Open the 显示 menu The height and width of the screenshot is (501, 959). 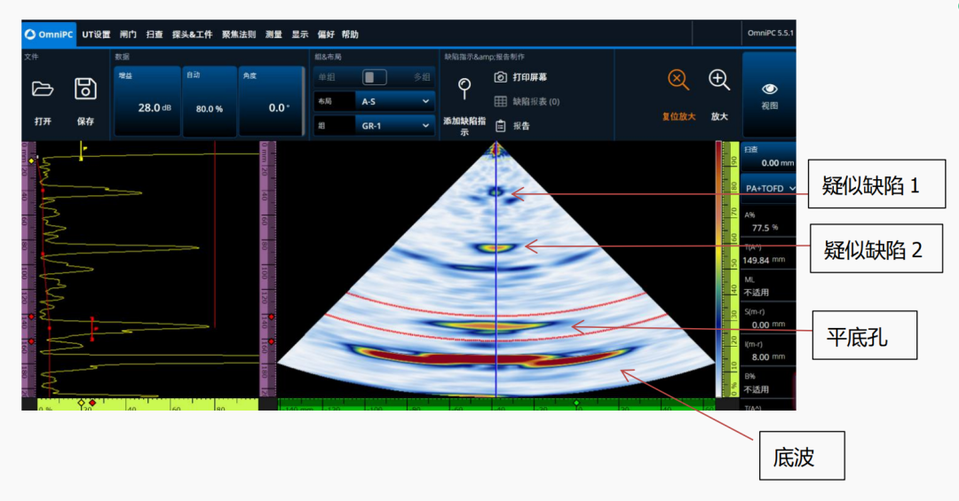pyautogui.click(x=300, y=35)
